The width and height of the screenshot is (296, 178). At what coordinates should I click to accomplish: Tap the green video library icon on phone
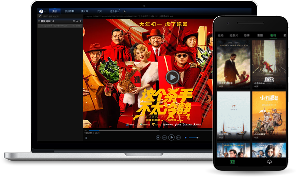(232, 162)
